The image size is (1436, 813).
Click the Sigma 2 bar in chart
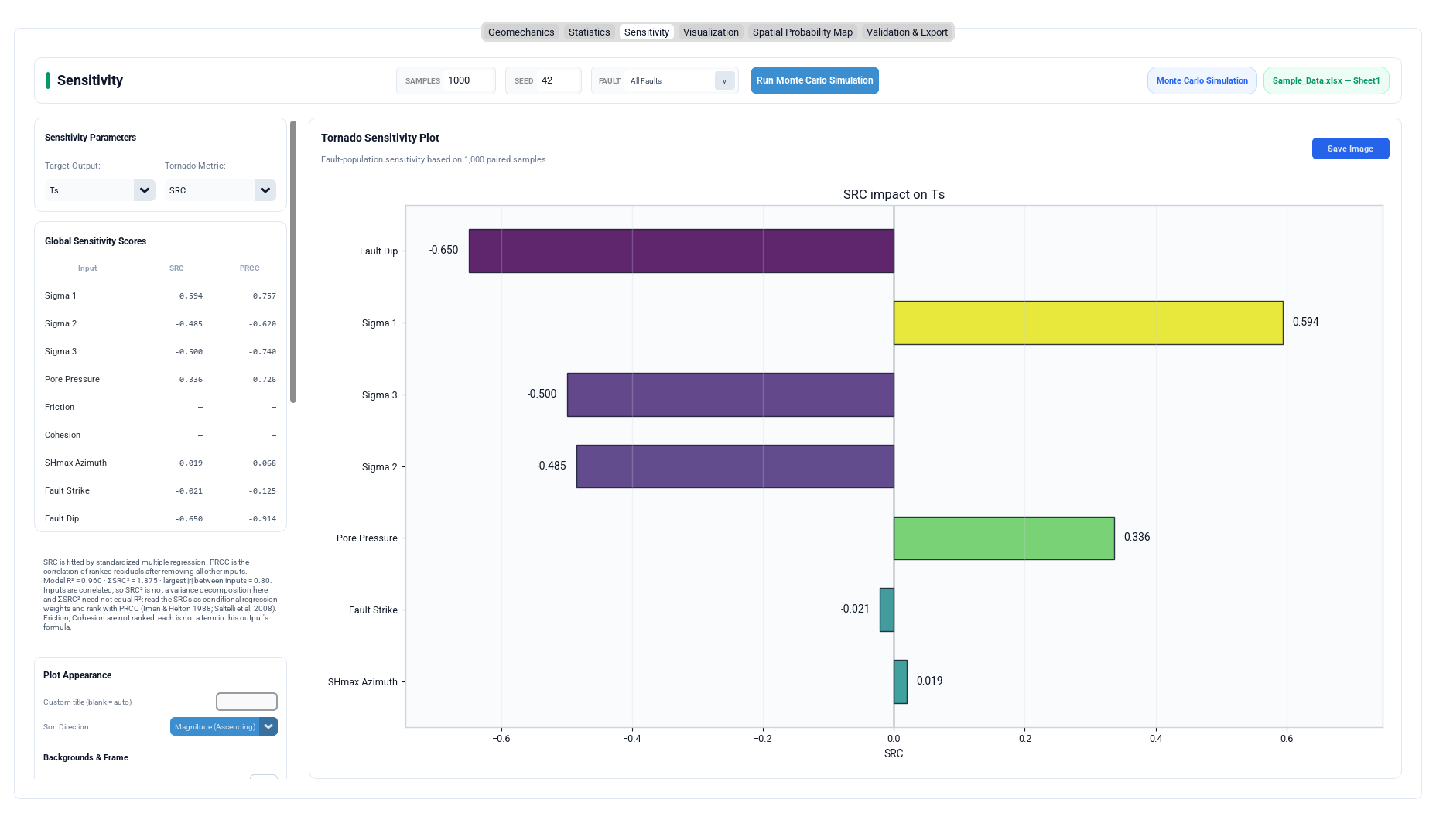735,466
